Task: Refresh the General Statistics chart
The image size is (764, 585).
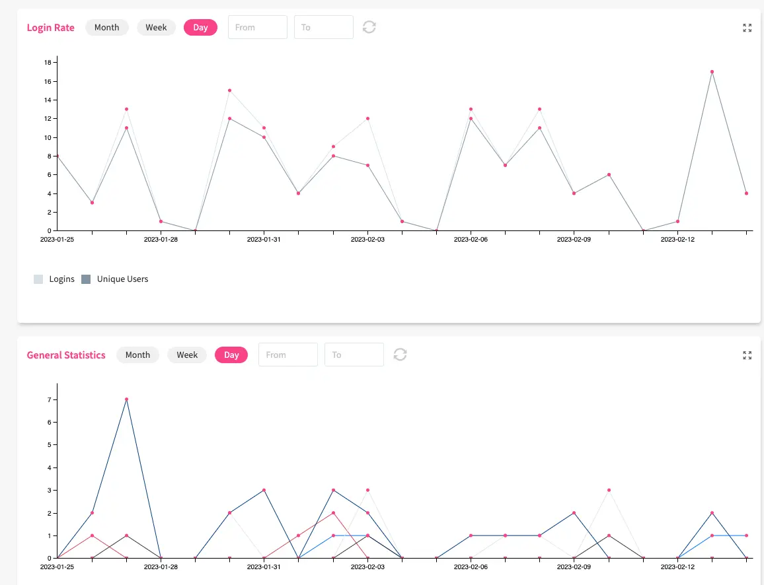Action: (400, 355)
